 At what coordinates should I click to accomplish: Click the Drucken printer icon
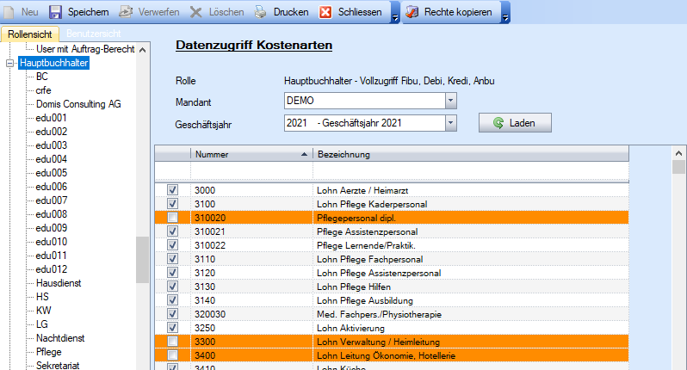tap(261, 12)
